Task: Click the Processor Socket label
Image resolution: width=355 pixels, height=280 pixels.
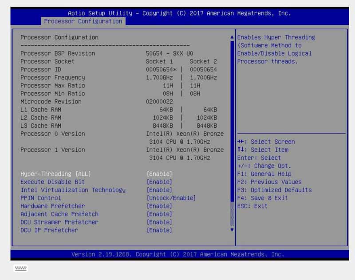Action: 47,62
